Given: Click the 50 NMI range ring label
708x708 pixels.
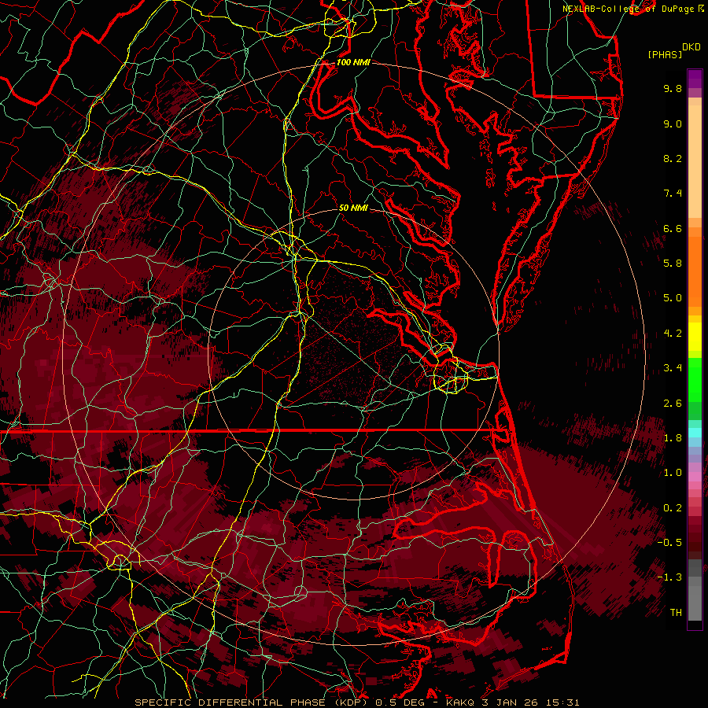Looking at the screenshot, I should pos(353,208).
